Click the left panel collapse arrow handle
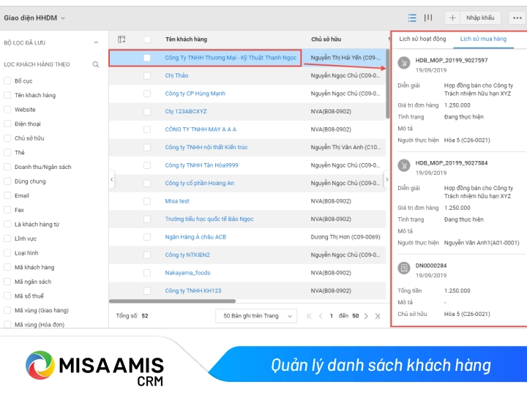 [112, 178]
